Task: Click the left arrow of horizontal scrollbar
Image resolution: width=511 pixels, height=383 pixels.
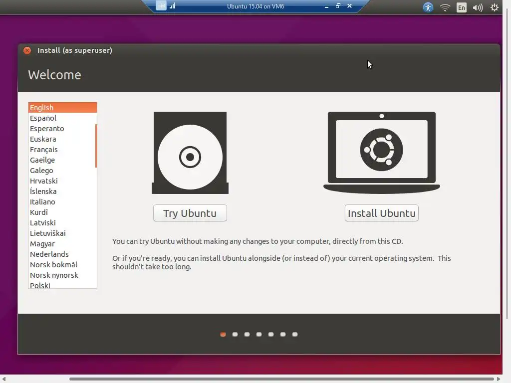Action: pyautogui.click(x=4, y=379)
